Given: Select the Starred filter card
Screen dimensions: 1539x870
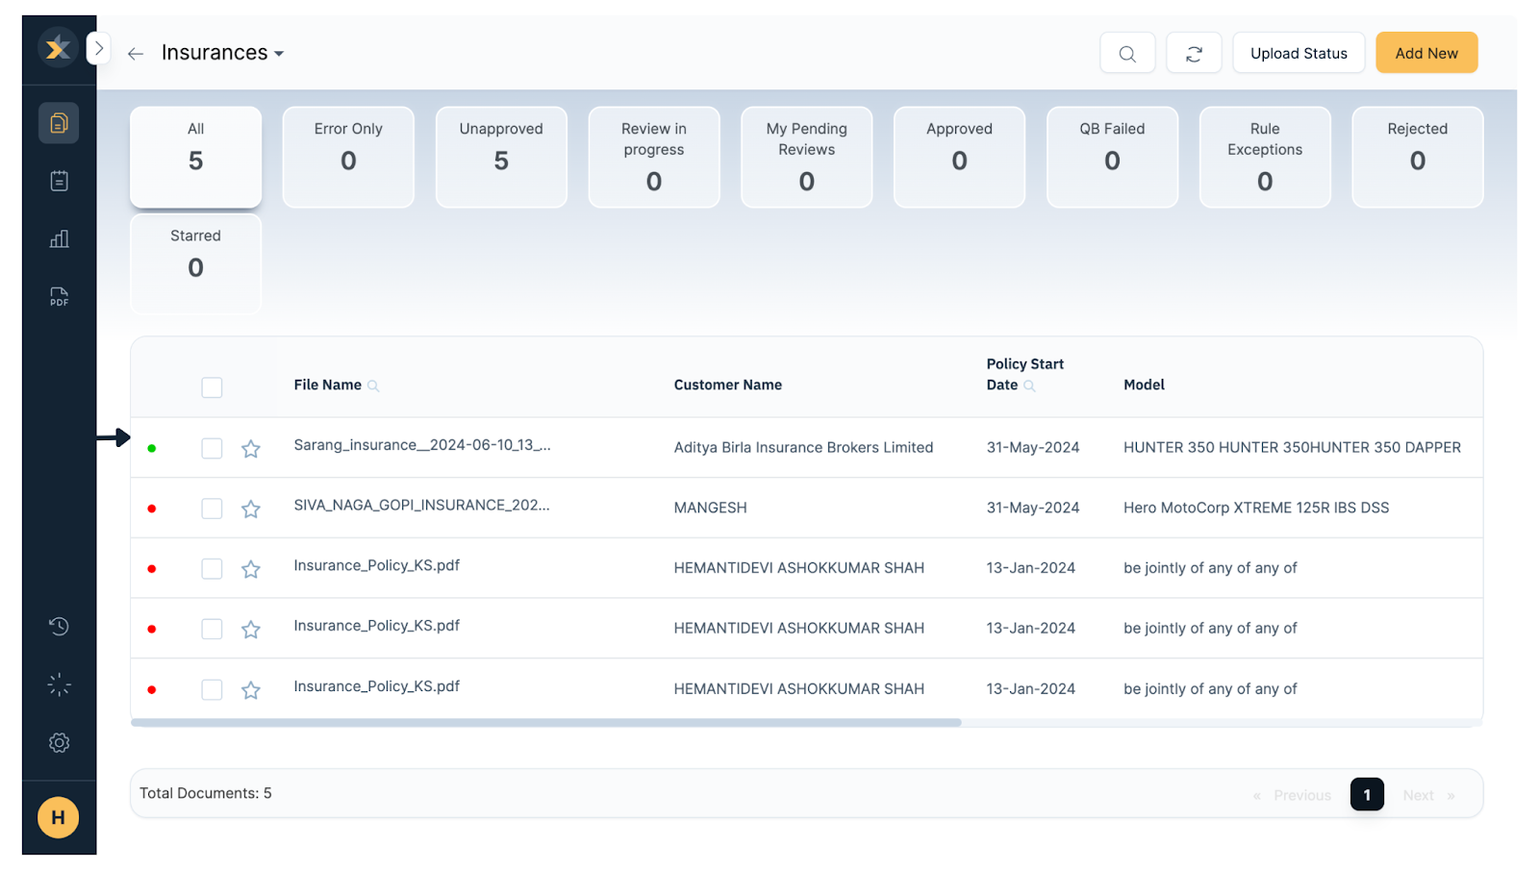Looking at the screenshot, I should click(x=196, y=262).
